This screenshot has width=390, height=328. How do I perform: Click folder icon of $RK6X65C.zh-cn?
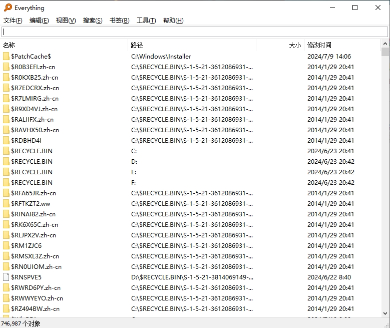[x=6, y=224]
